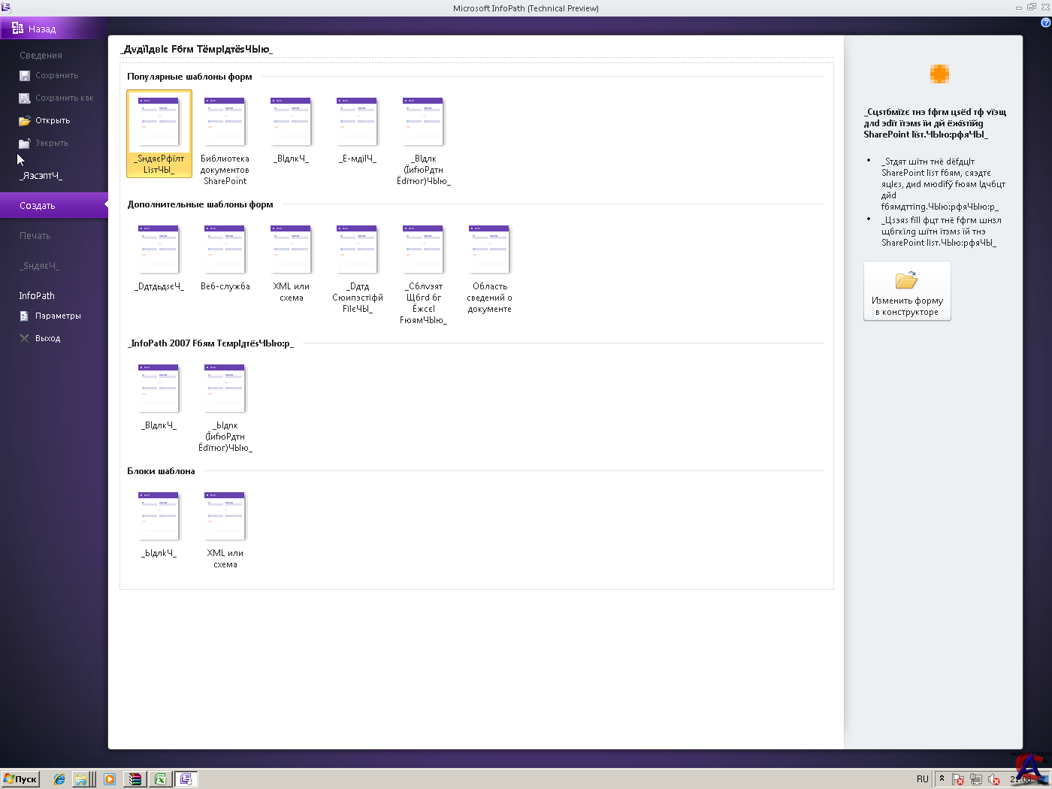Open the InfoPath help question-mark icon
This screenshot has height=789, width=1052.
[x=1045, y=23]
